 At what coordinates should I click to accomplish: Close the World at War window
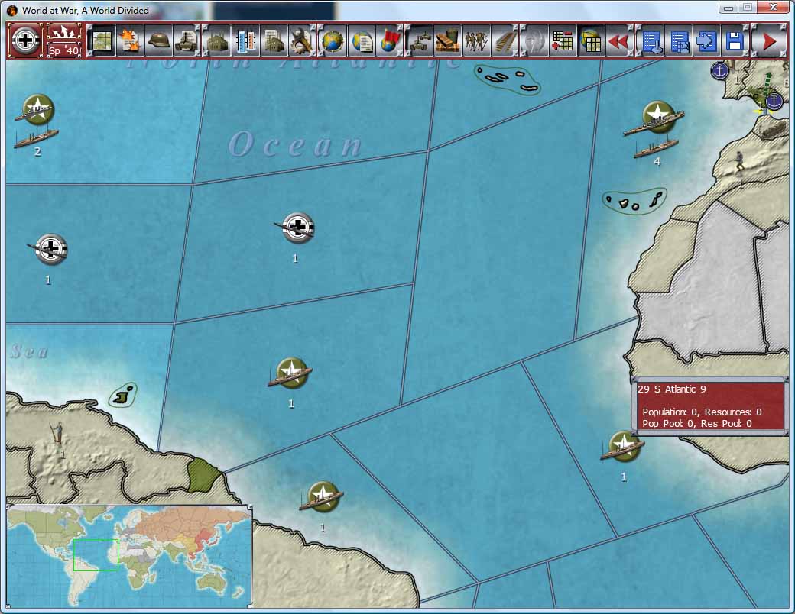click(773, 8)
